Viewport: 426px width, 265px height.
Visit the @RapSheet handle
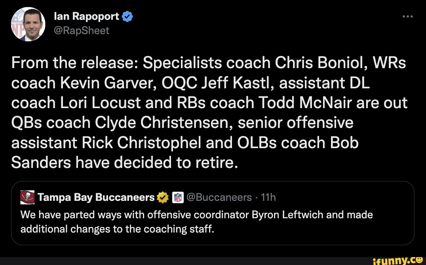coord(81,30)
